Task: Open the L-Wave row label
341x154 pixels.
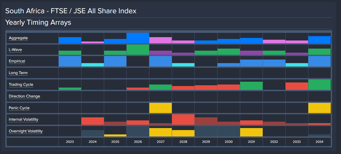Action: [x=15, y=50]
